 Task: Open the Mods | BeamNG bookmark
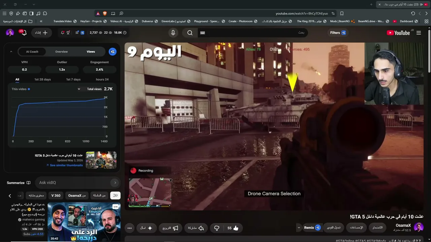(342, 21)
